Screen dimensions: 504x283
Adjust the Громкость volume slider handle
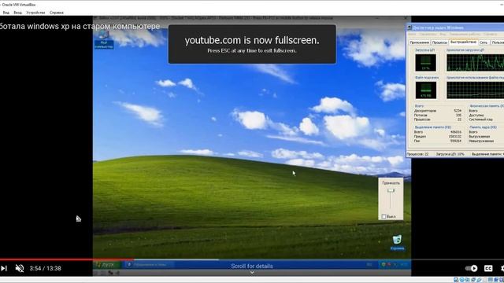391,190
